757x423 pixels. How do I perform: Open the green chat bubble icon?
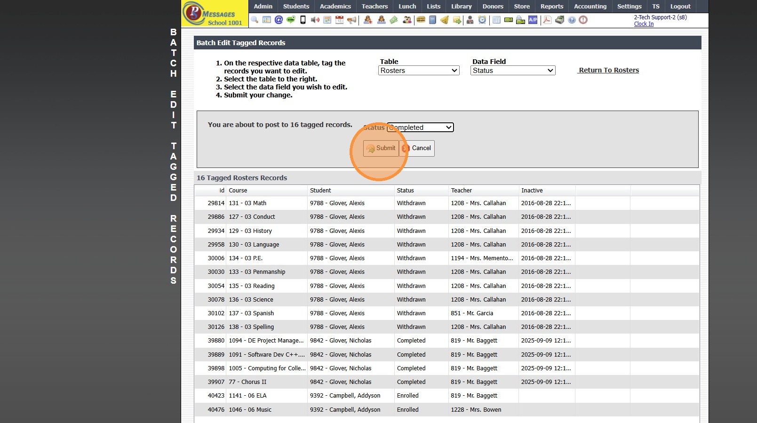click(x=291, y=20)
